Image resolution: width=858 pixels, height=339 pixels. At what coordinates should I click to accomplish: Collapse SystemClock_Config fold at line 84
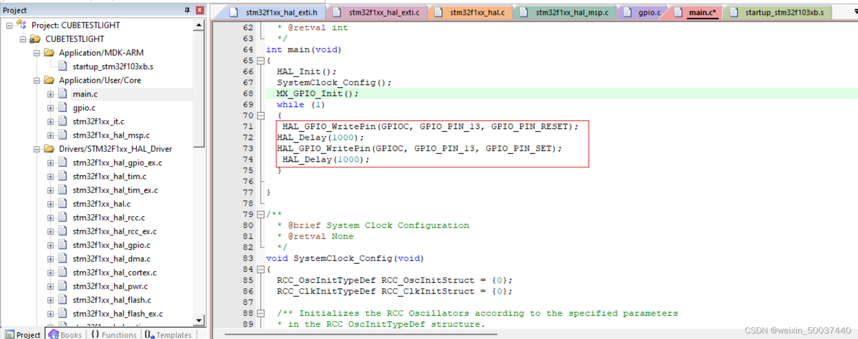(x=260, y=269)
